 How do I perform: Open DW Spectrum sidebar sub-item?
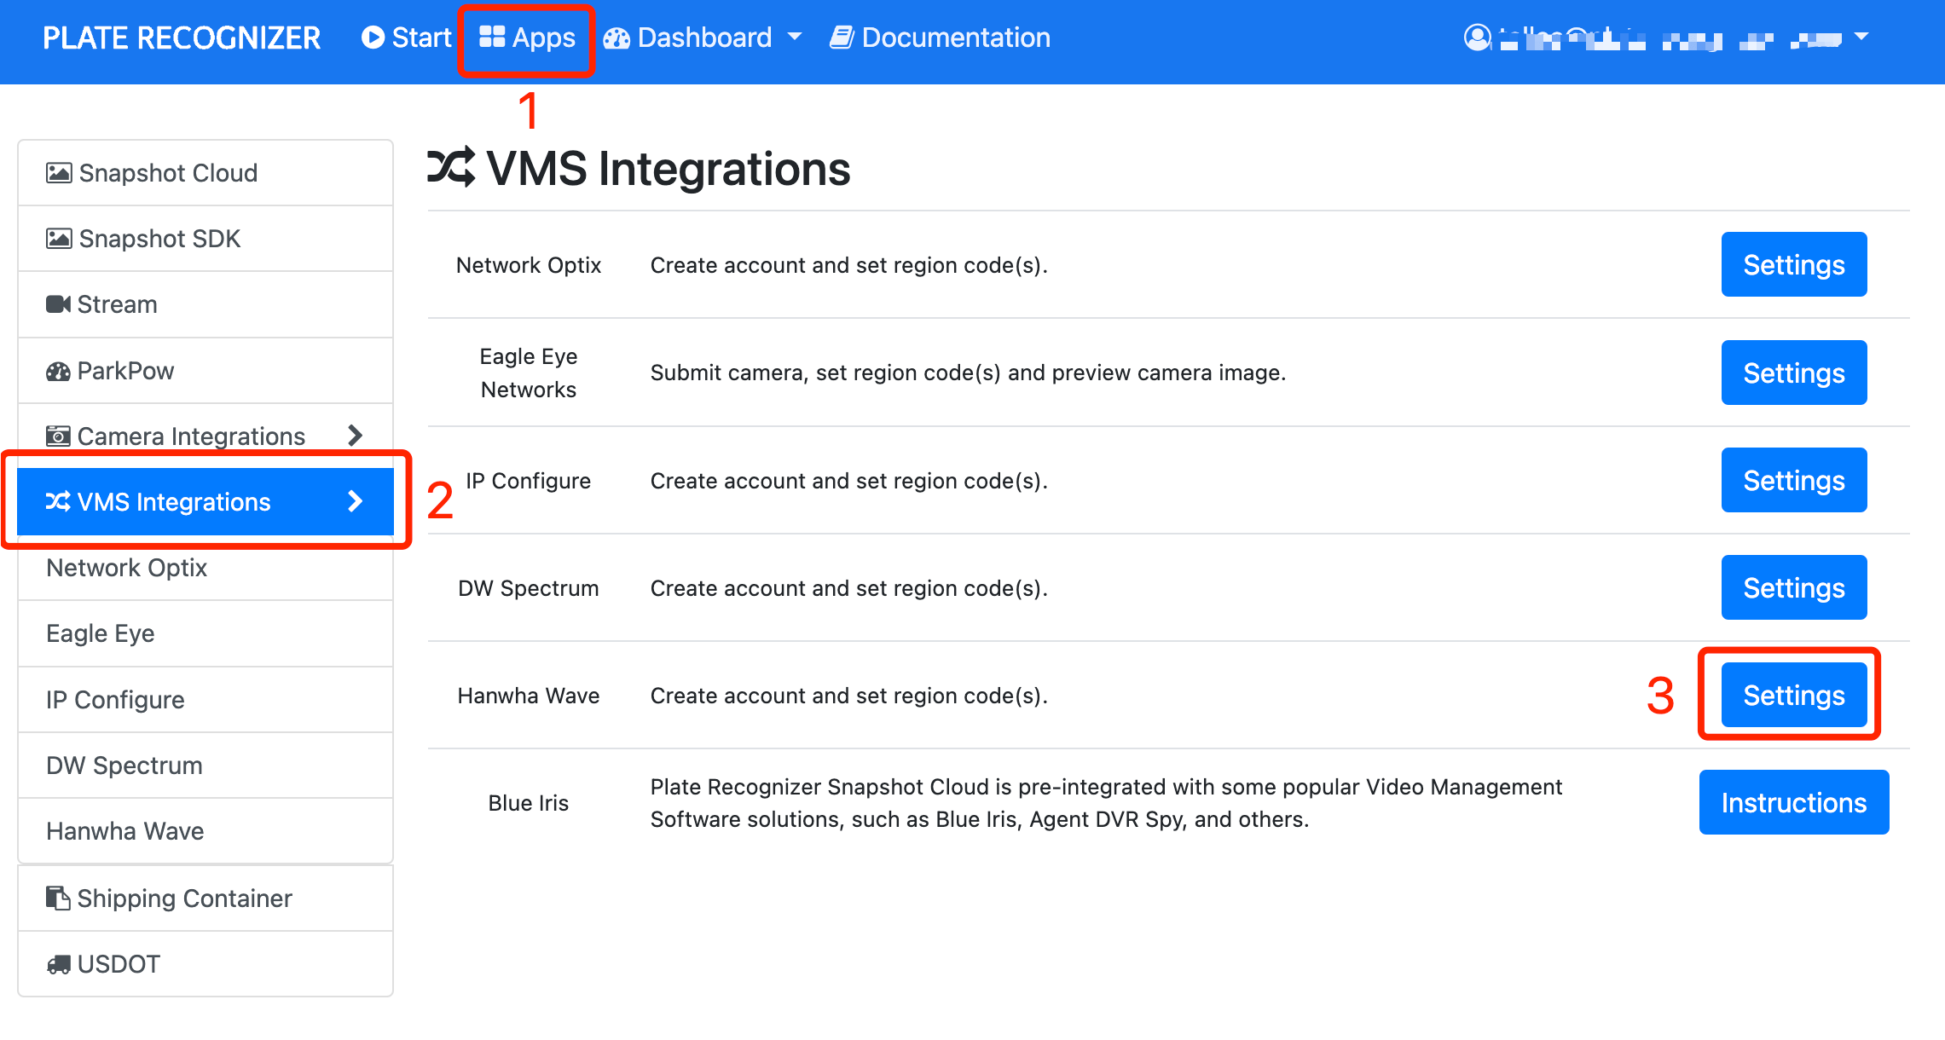point(205,766)
